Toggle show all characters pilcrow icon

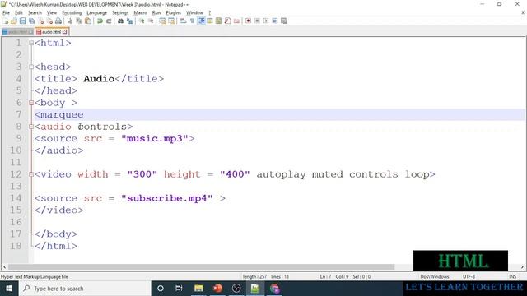tap(192, 21)
